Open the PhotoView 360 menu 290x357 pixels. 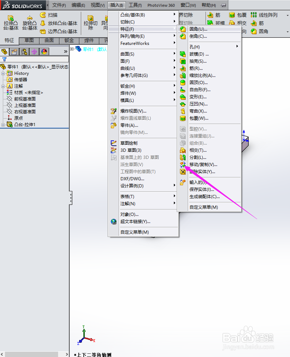point(161,5)
